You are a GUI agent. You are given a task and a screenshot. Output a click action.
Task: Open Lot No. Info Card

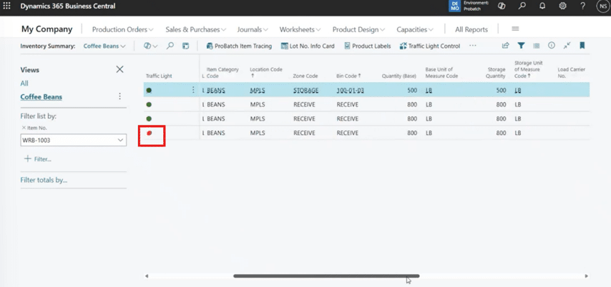tap(308, 46)
